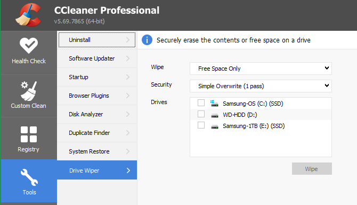The image size is (357, 205).
Task: Open the Uninstall tool
Action: coord(97,40)
